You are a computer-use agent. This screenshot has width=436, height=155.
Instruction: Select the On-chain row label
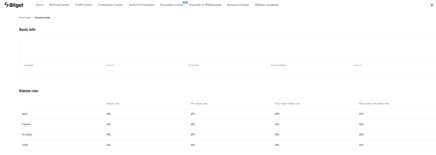27,135
